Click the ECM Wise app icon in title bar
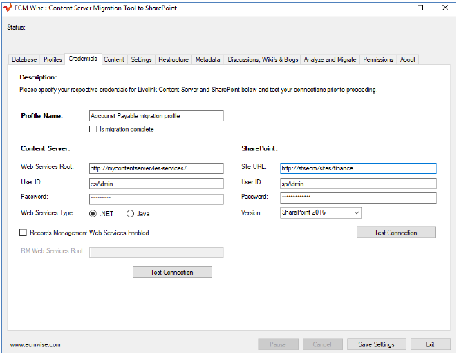Viewport: 459px width, 356px height. [8, 8]
